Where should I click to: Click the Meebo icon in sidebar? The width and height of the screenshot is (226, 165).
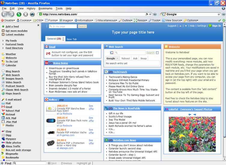3,125
